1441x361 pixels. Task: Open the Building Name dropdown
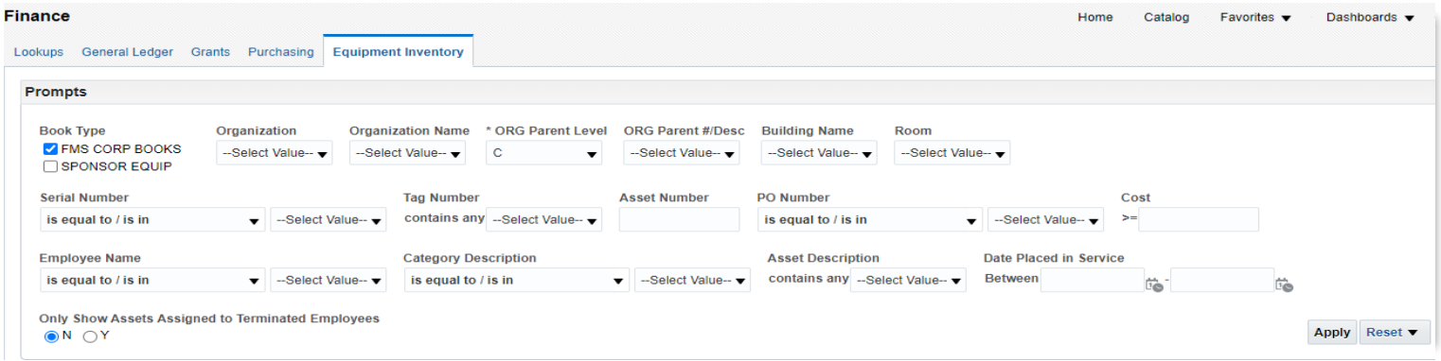pyautogui.click(x=819, y=153)
